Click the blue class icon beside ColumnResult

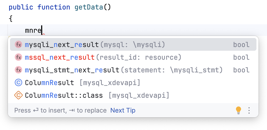[18, 83]
